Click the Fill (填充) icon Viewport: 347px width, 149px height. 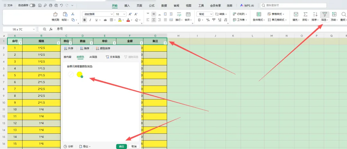296,14
